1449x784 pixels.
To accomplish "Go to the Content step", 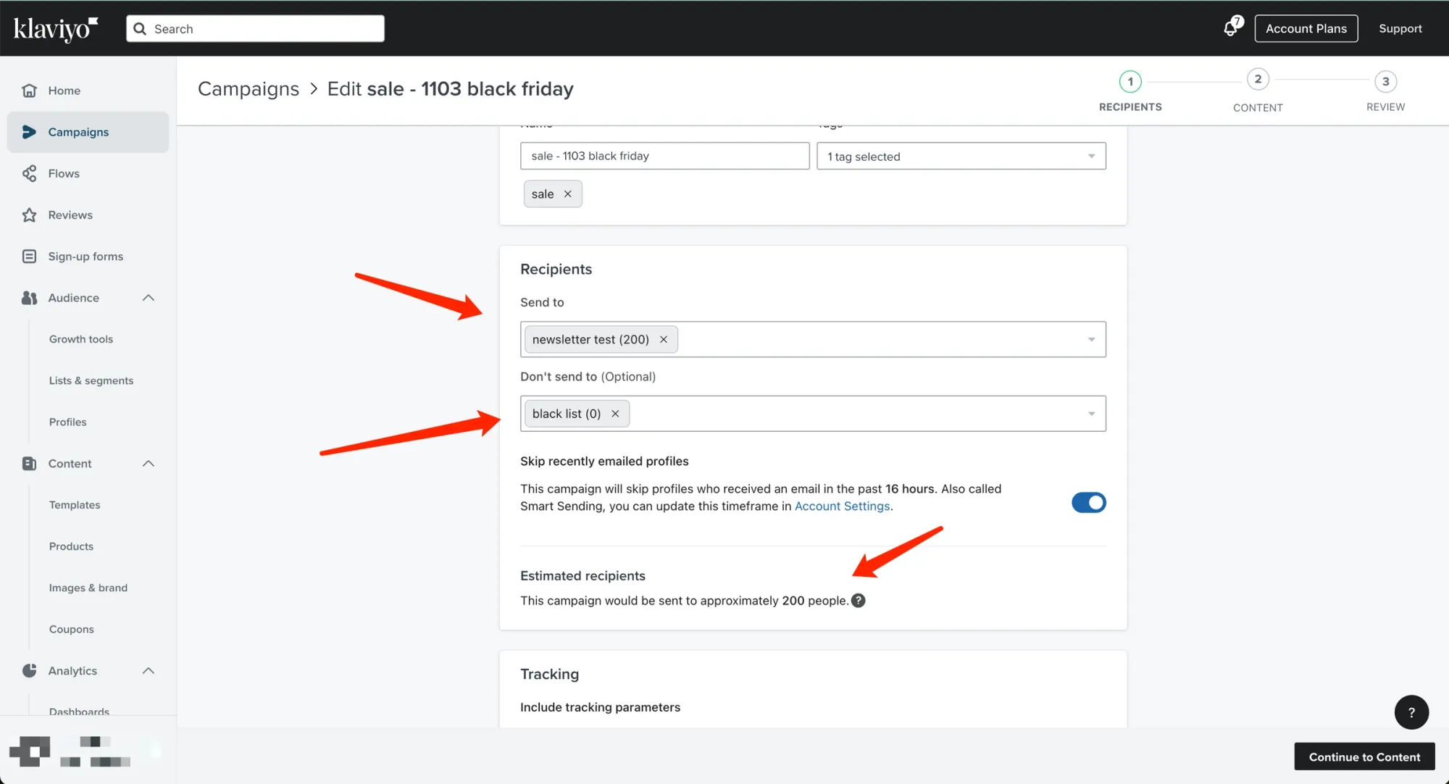I will pyautogui.click(x=1258, y=80).
